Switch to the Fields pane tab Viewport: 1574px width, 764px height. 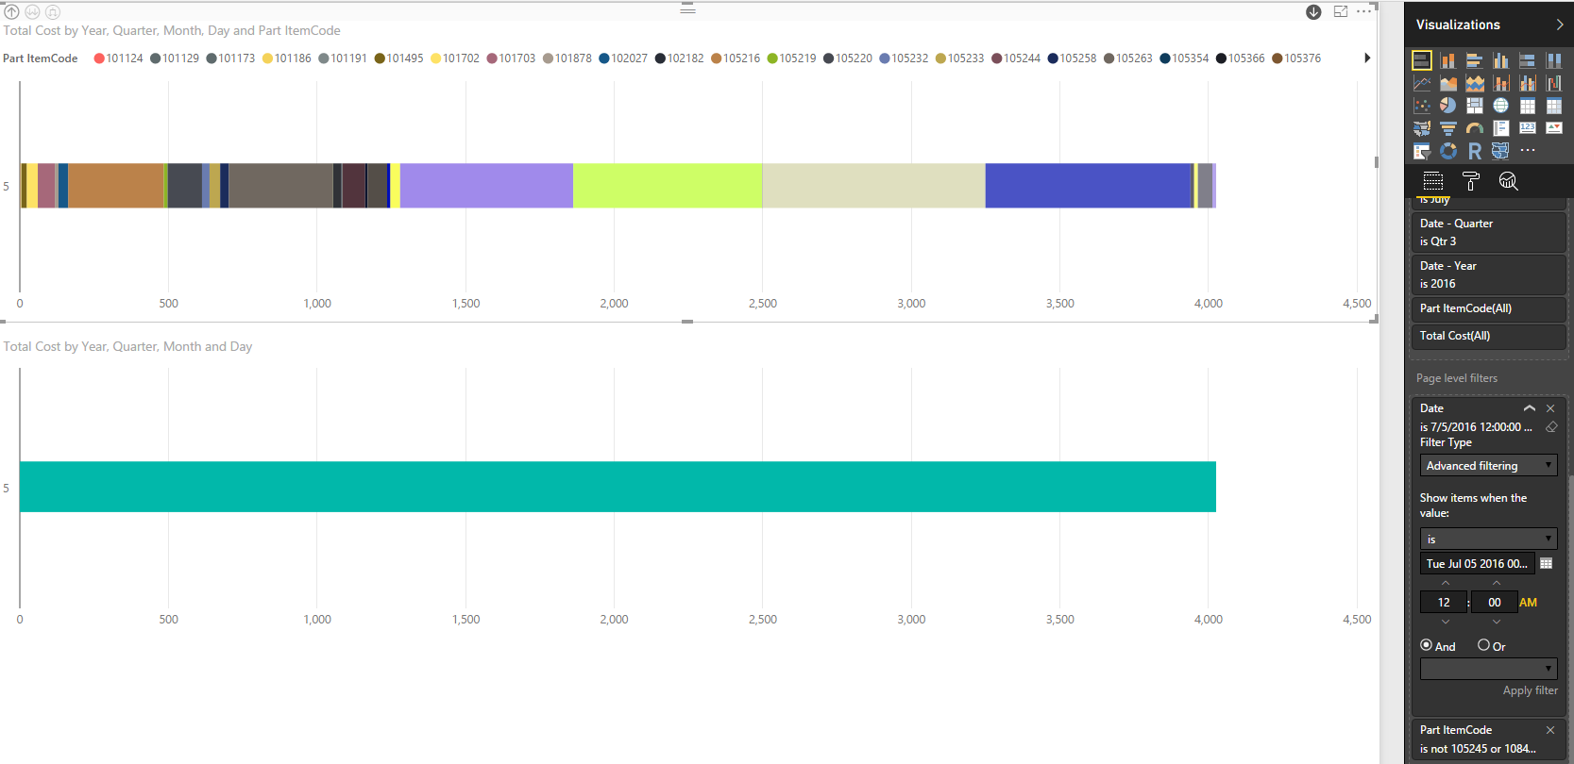(x=1433, y=181)
